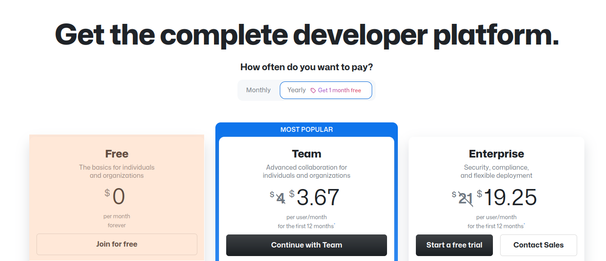
Task: Click the "How often do you want to pay?" text
Action: tap(306, 67)
